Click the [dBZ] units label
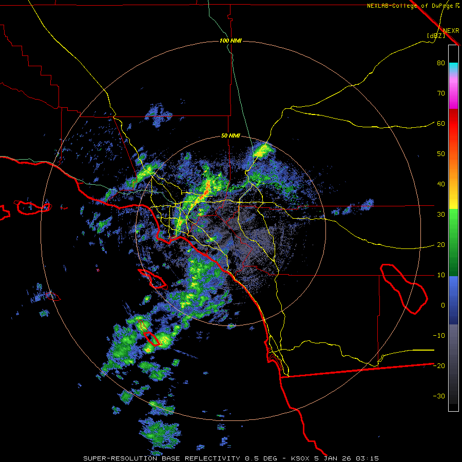 pyautogui.click(x=436, y=35)
